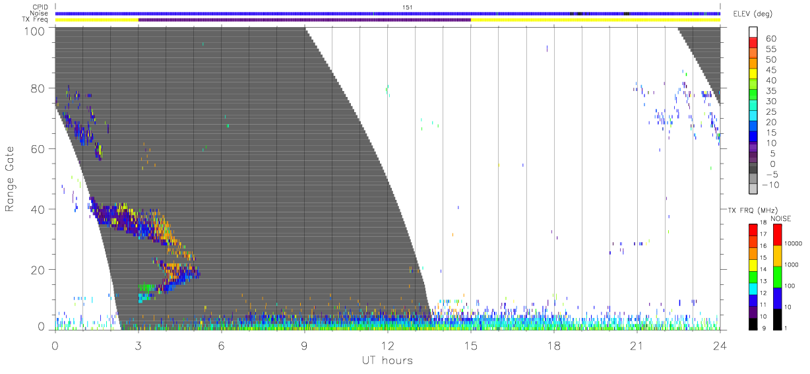This screenshot has height=374, width=810.
Task: Click the "Range Gate" y-axis title
Action: click(11, 177)
